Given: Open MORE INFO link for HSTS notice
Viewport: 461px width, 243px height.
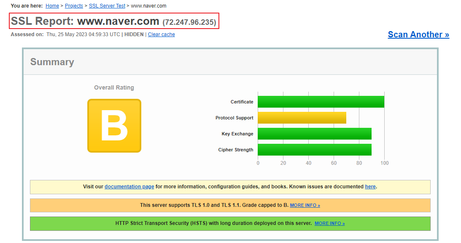Looking at the screenshot, I should [x=329, y=223].
